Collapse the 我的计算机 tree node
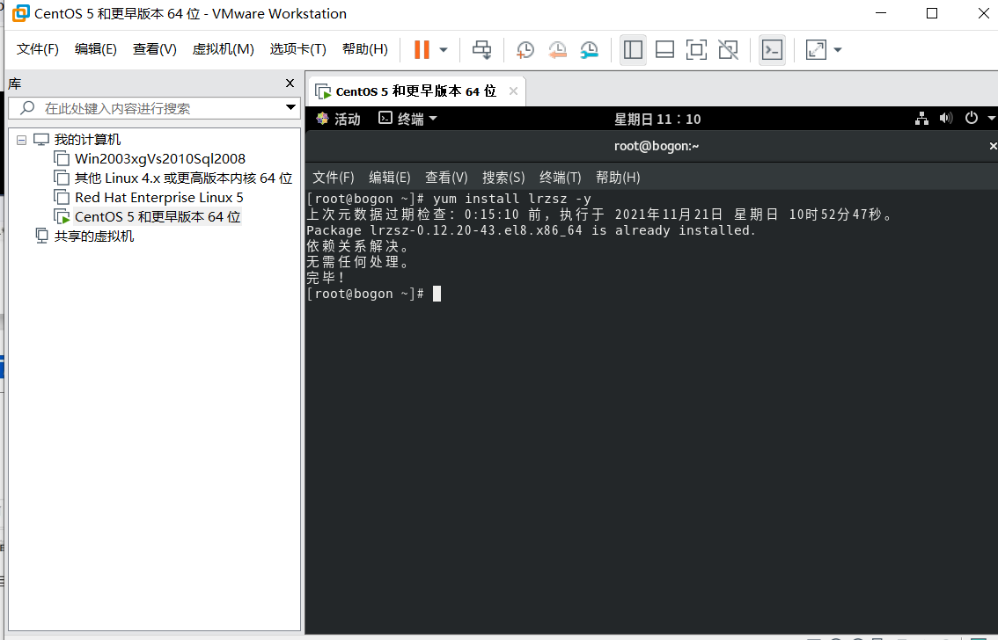 pos(22,140)
